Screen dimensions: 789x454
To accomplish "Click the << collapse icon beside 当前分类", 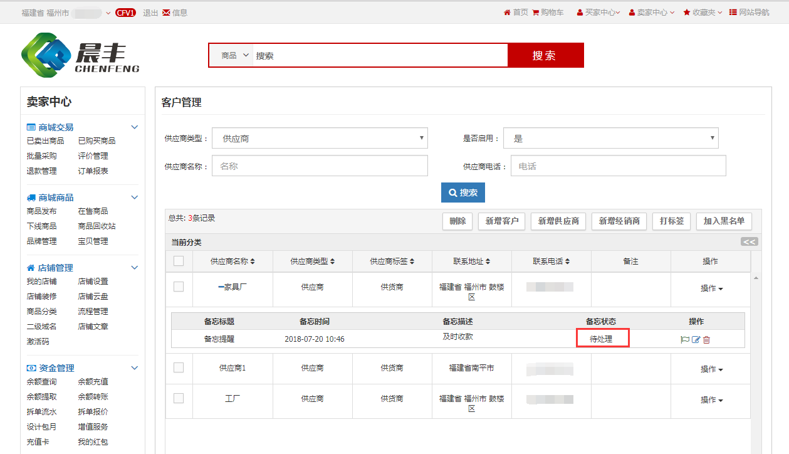I will pos(749,242).
